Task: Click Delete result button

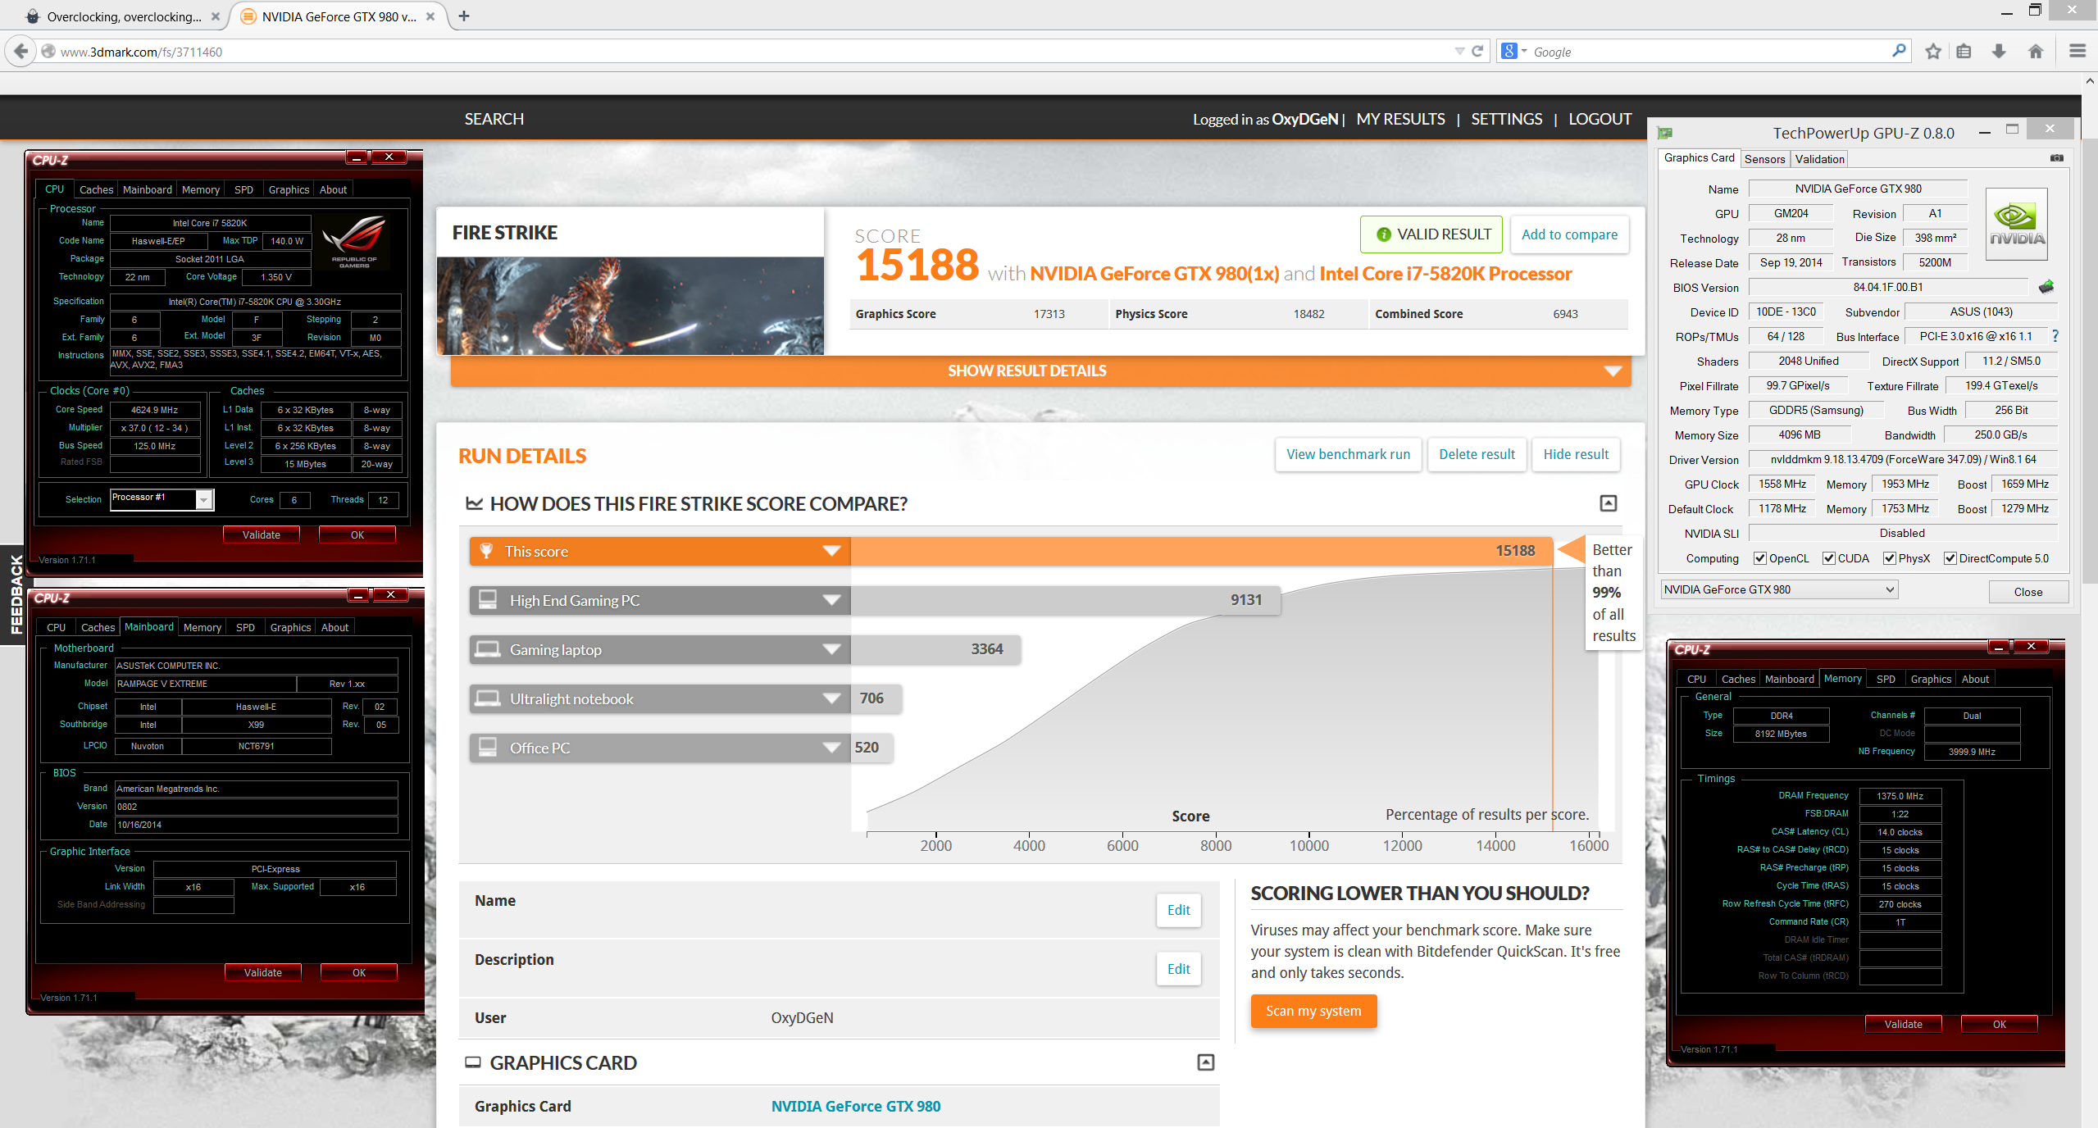Action: tap(1477, 454)
